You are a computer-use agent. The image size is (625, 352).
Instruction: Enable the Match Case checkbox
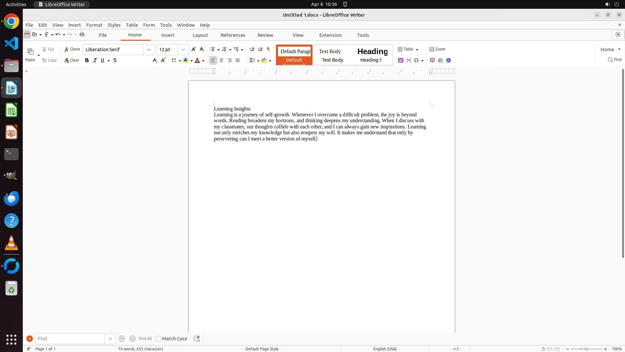158,339
